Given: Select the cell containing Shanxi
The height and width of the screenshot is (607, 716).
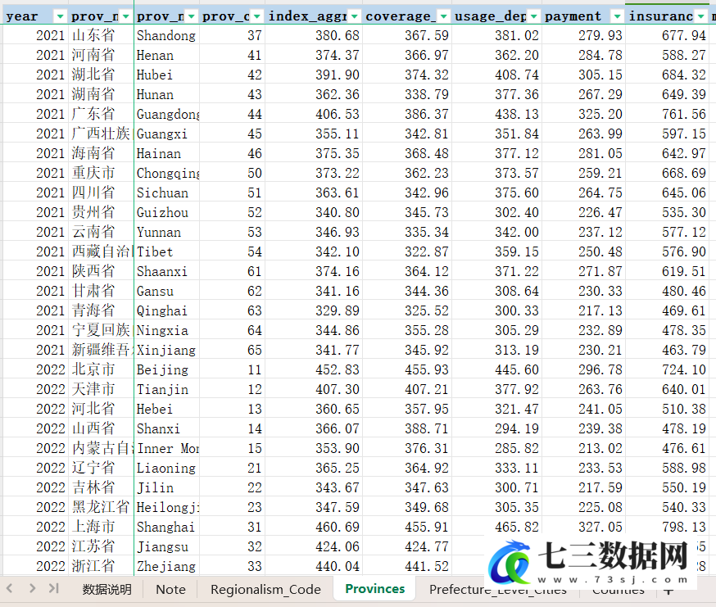Looking at the screenshot, I should pos(166,428).
